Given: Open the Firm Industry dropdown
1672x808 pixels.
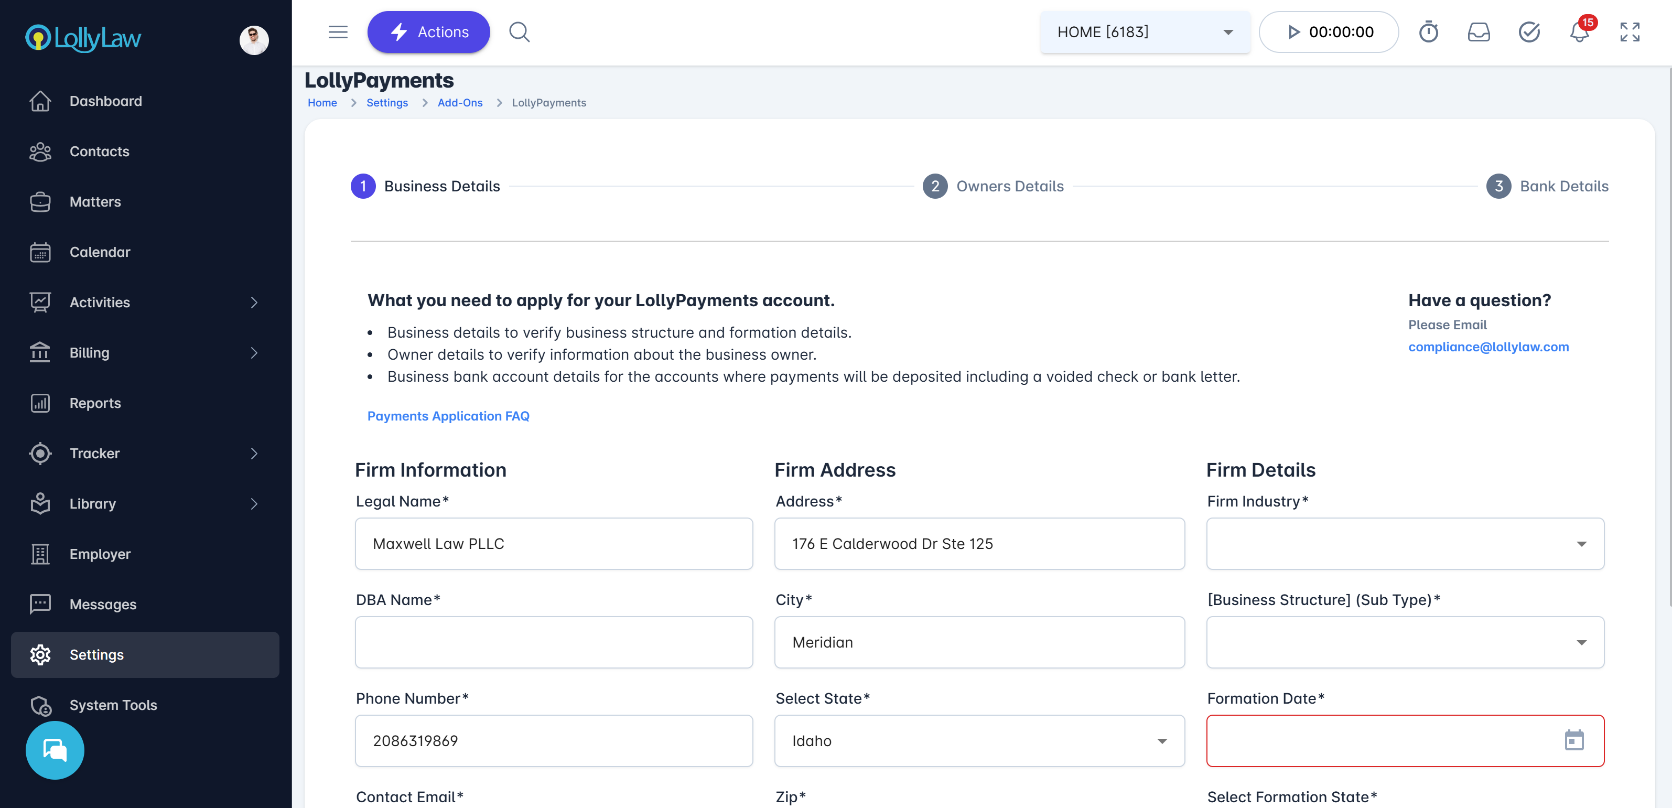Looking at the screenshot, I should [1405, 543].
